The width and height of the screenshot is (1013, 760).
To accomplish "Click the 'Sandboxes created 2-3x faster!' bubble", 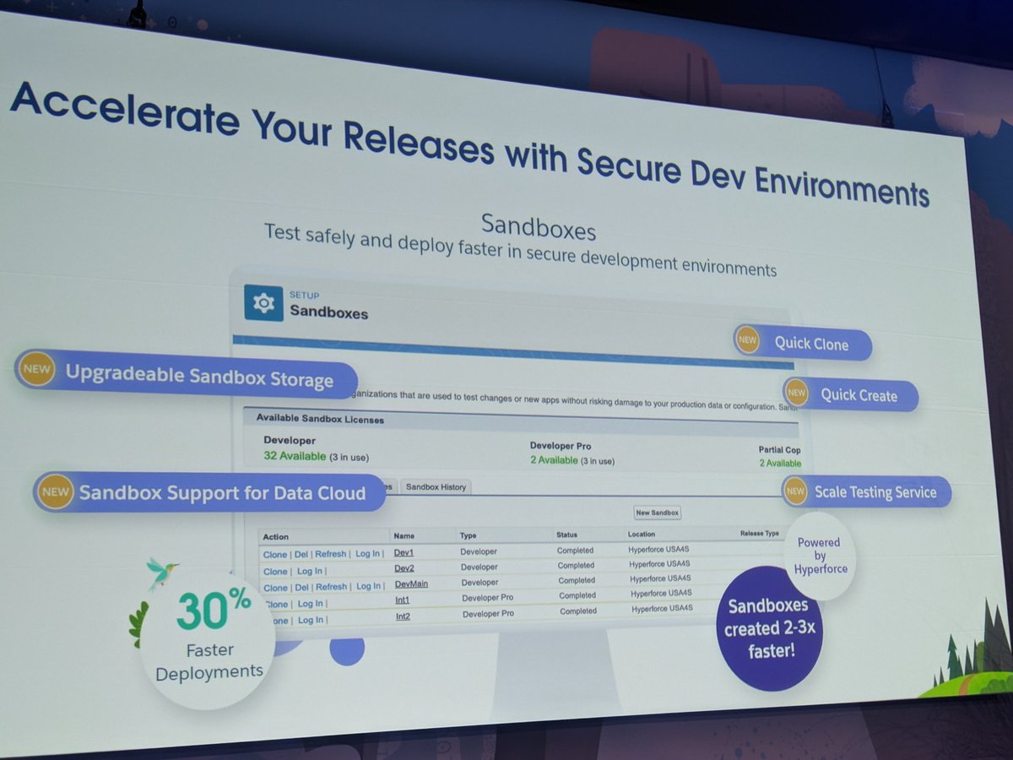I will (768, 628).
